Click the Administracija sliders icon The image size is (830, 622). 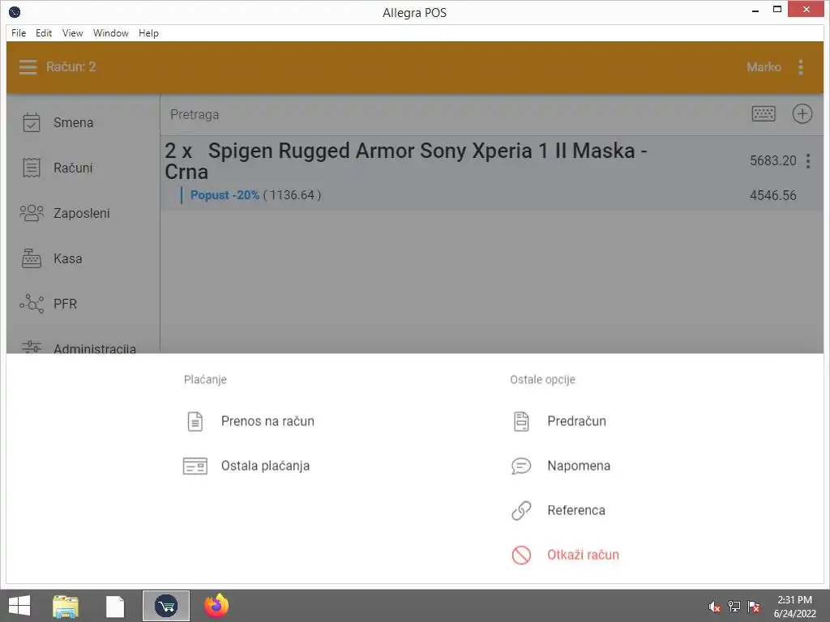(x=32, y=347)
